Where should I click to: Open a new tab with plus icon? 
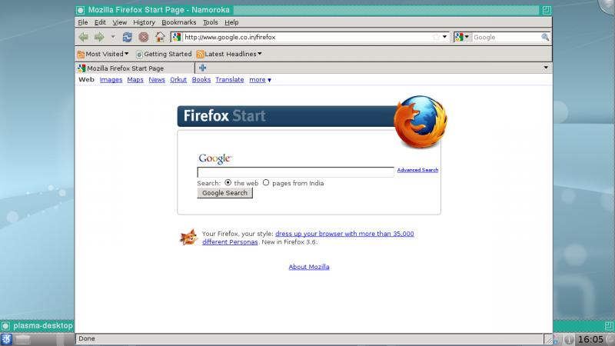[x=202, y=68]
